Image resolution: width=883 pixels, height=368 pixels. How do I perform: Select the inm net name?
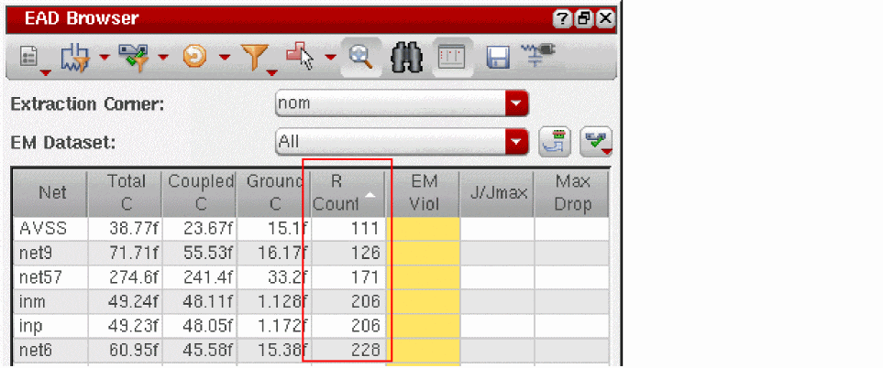coord(32,302)
